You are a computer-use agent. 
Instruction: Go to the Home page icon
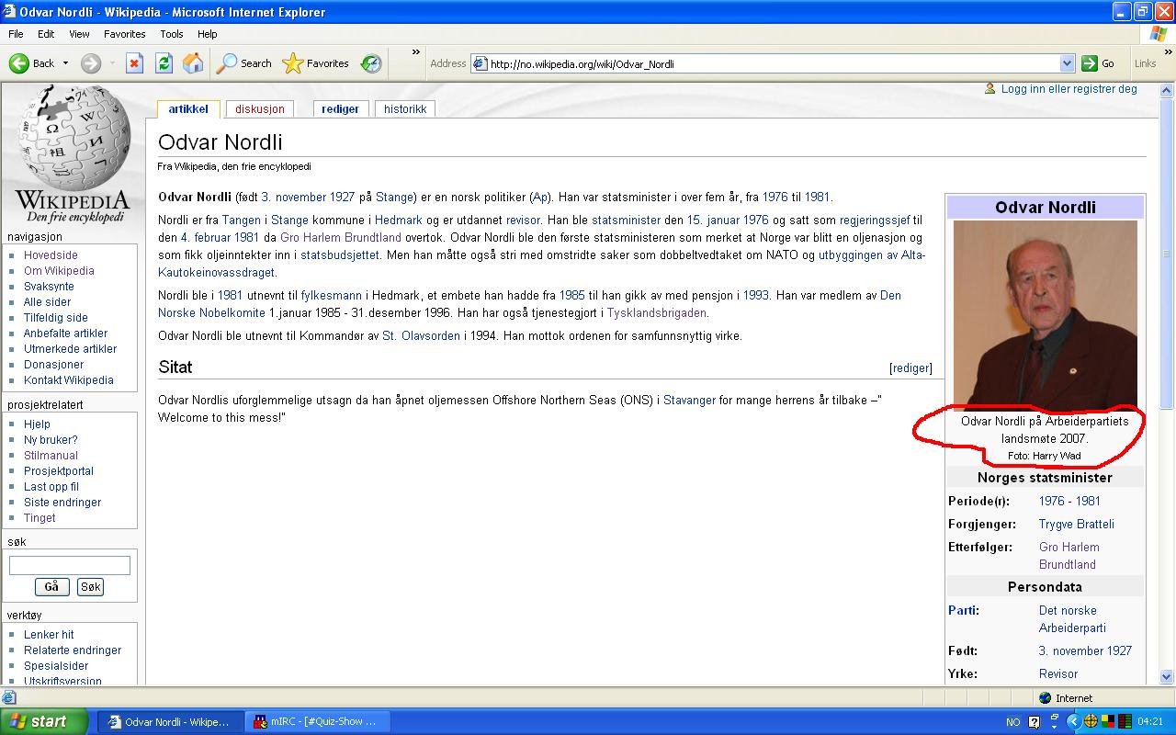(x=193, y=63)
